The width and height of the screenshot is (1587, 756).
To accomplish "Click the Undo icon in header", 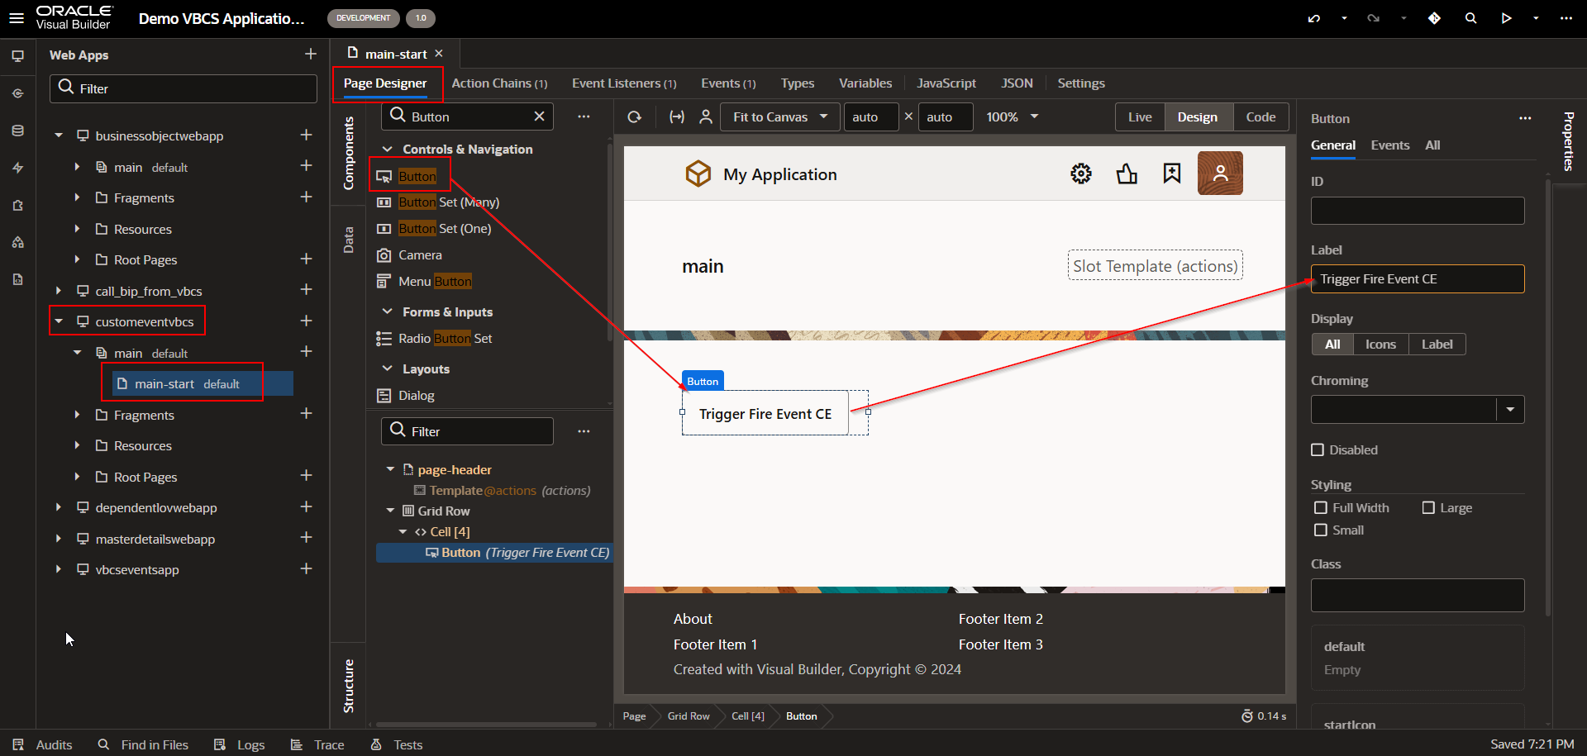I will coord(1314,18).
